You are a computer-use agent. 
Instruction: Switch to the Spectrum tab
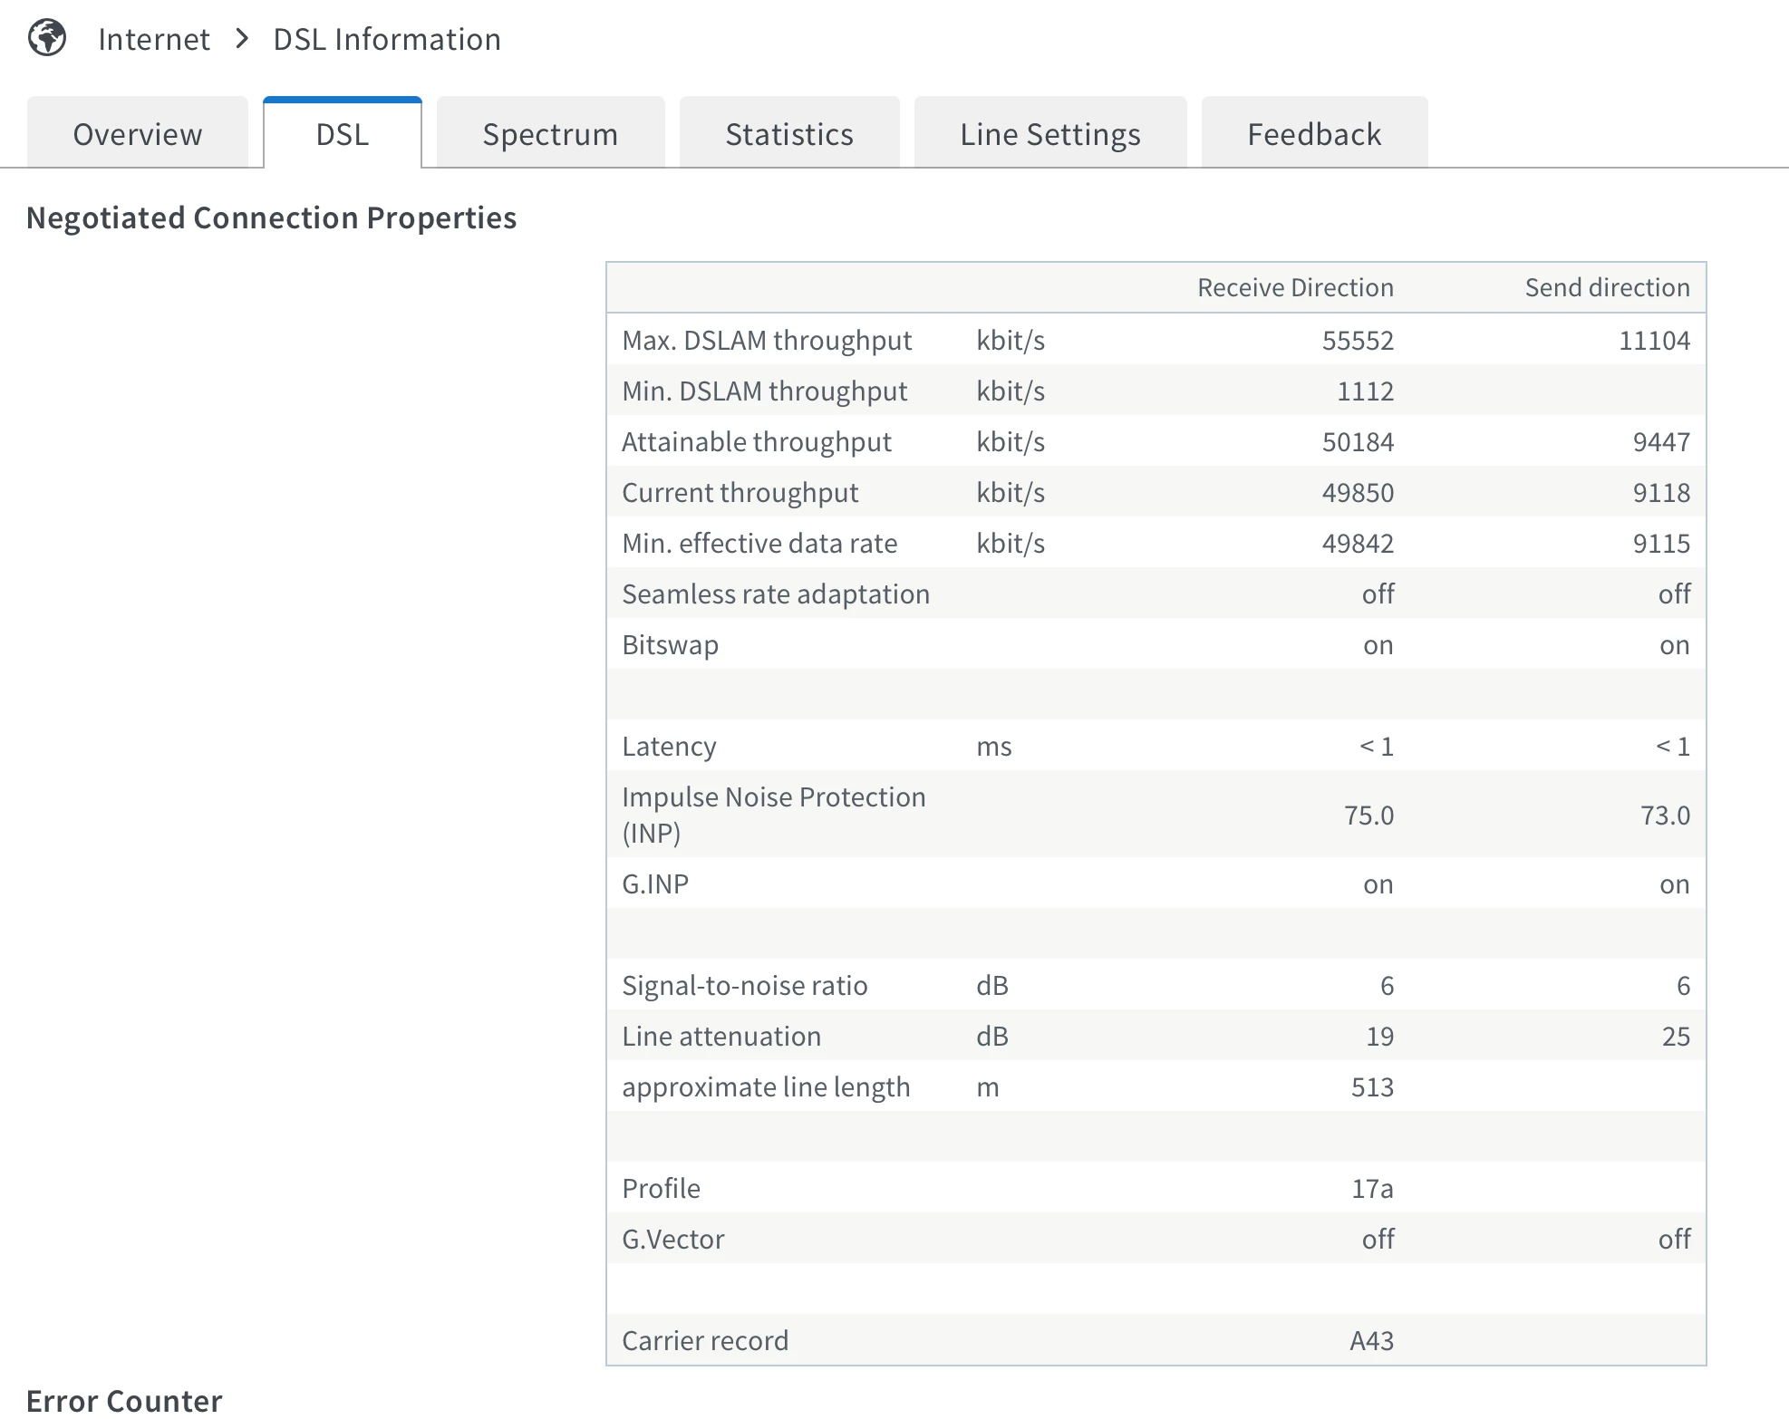click(550, 134)
